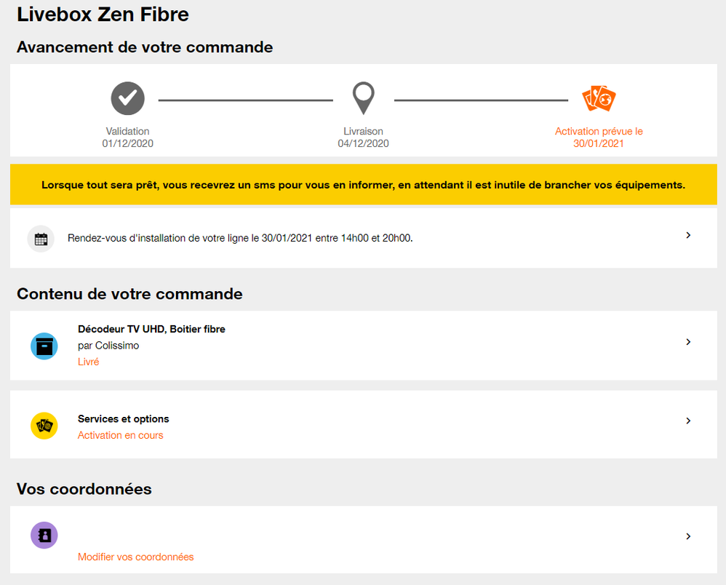Expand the Services et options row chevron
The image size is (726, 585).
pos(688,421)
